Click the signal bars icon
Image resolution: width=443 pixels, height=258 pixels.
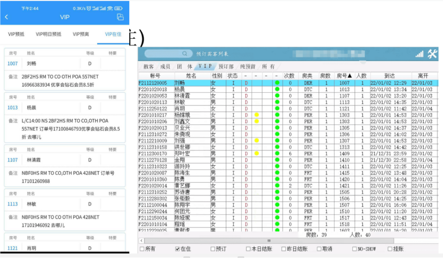coord(420,54)
